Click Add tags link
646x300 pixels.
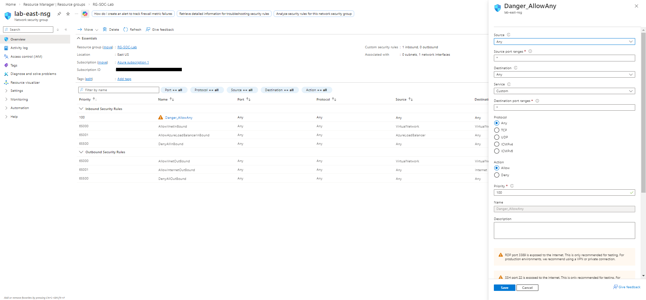124,79
